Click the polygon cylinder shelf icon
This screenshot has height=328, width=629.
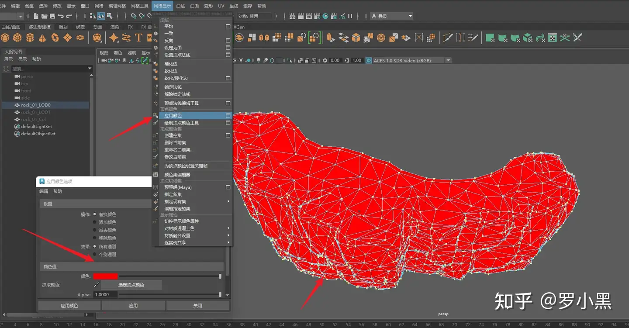coord(30,38)
